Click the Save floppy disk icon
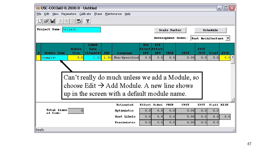The width and height of the screenshot is (274, 154). coord(53,21)
